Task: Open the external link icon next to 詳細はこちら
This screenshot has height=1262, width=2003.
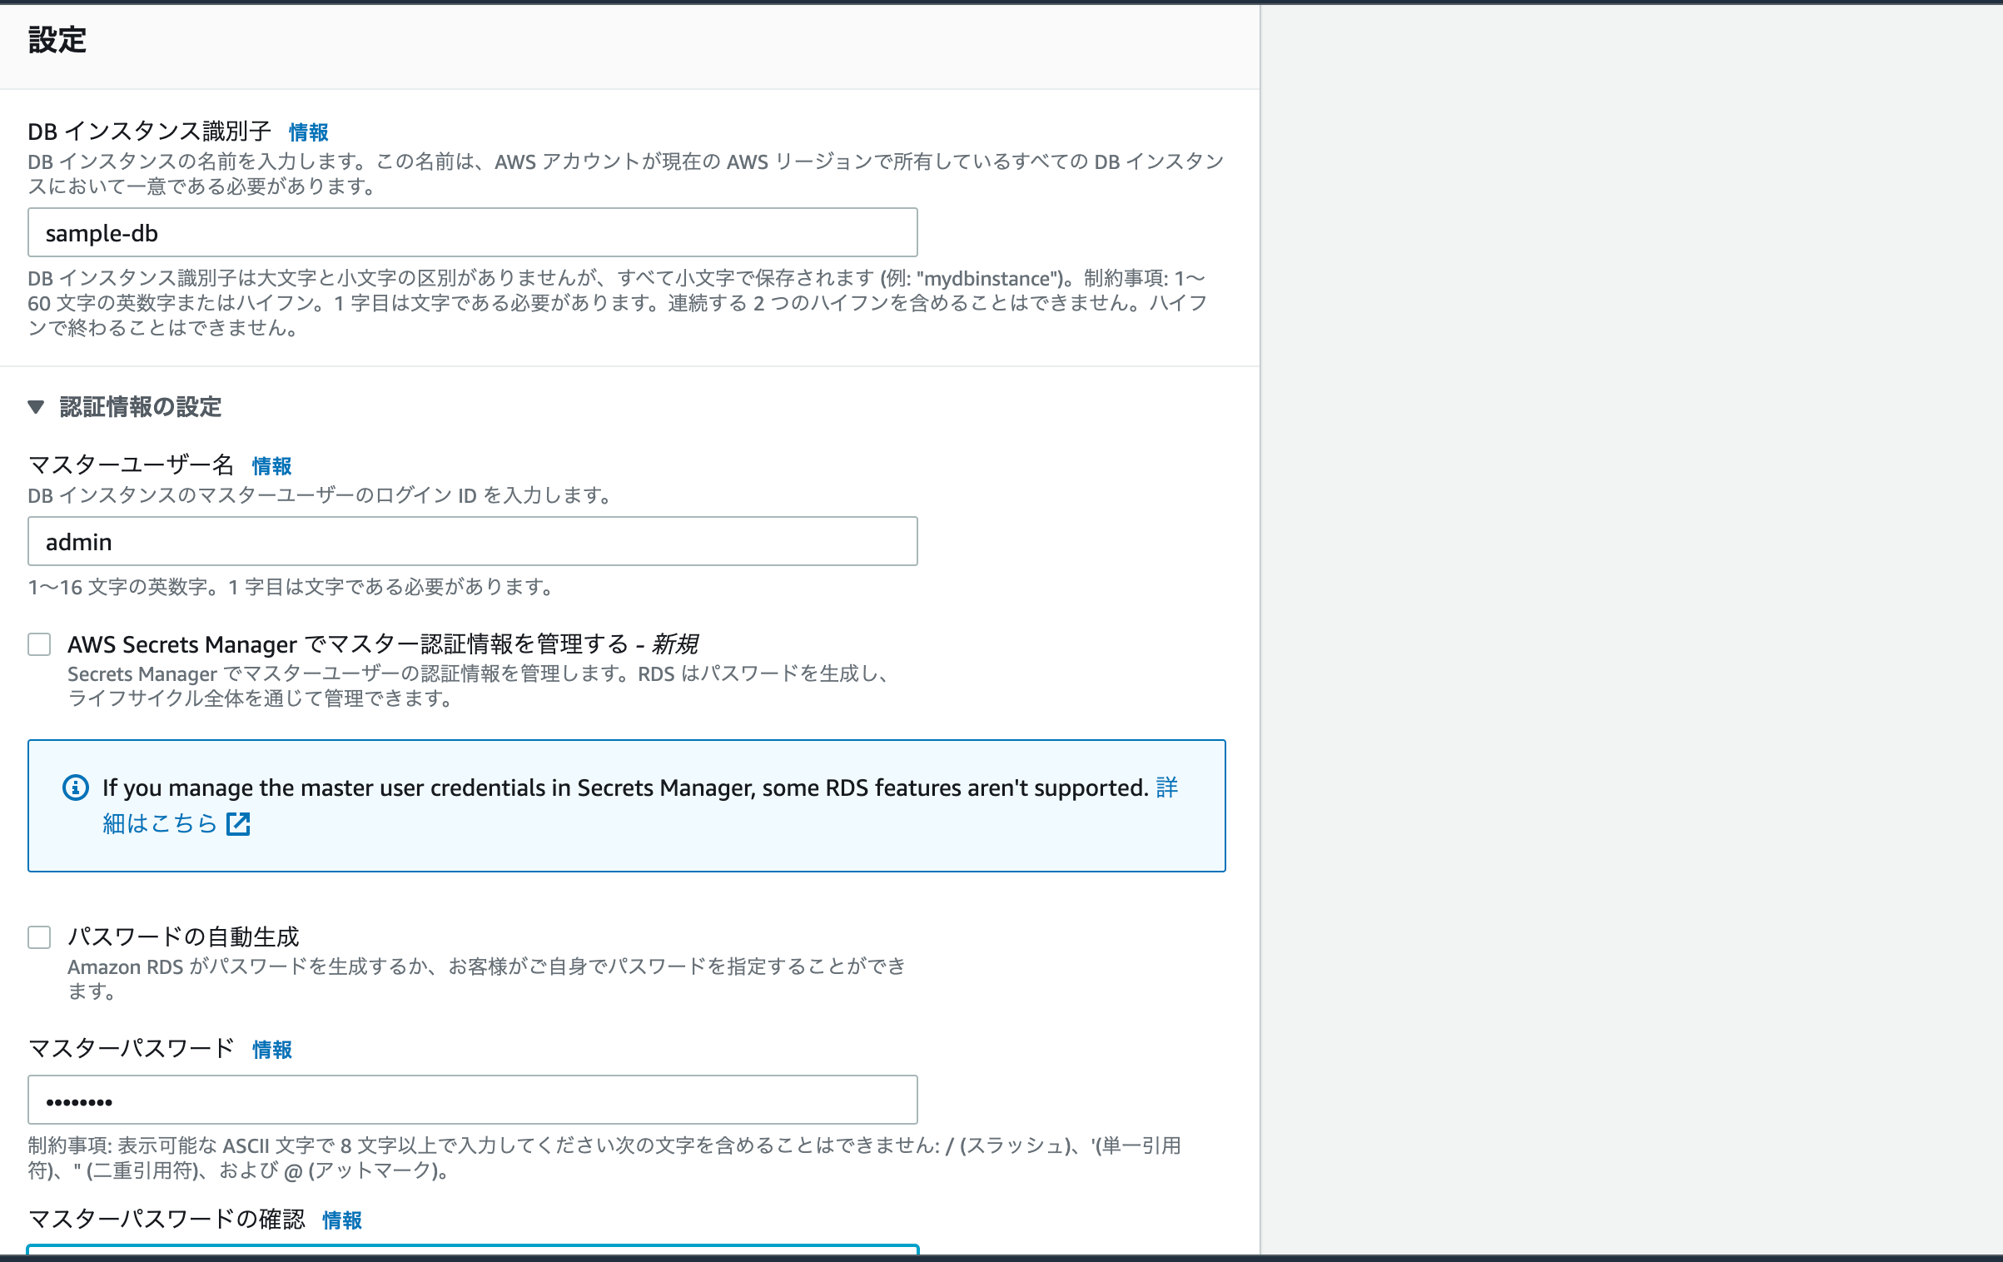Action: tap(237, 824)
